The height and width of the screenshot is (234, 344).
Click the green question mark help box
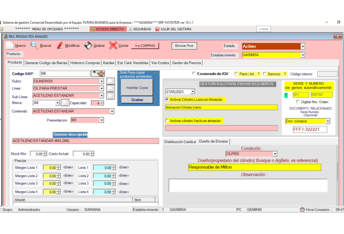[x=286, y=95]
